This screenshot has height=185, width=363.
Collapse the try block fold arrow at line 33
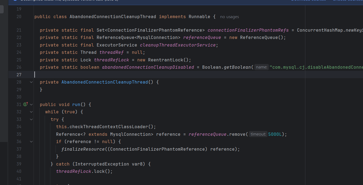pyautogui.click(x=31, y=119)
